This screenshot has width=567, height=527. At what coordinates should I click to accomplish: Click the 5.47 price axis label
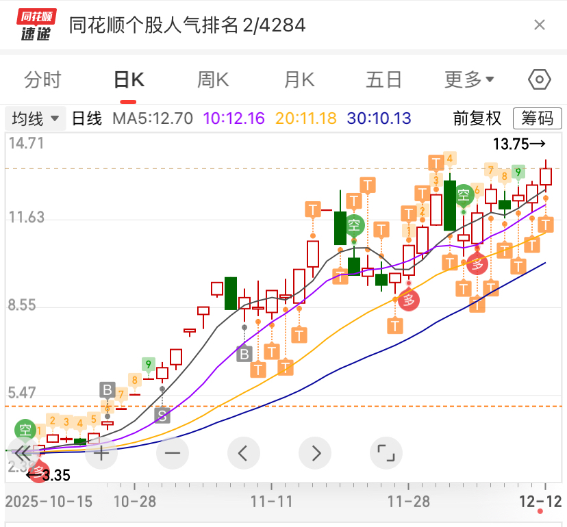[x=22, y=393]
